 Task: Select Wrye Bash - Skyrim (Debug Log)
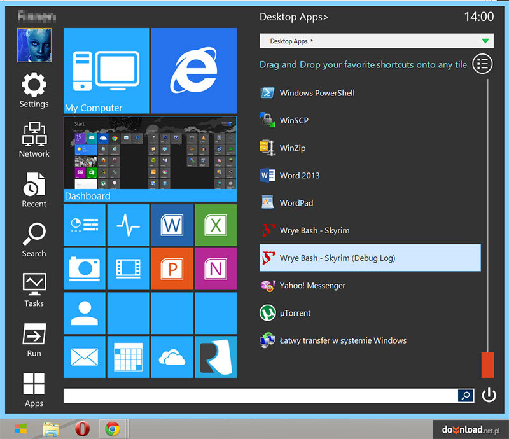coord(370,258)
